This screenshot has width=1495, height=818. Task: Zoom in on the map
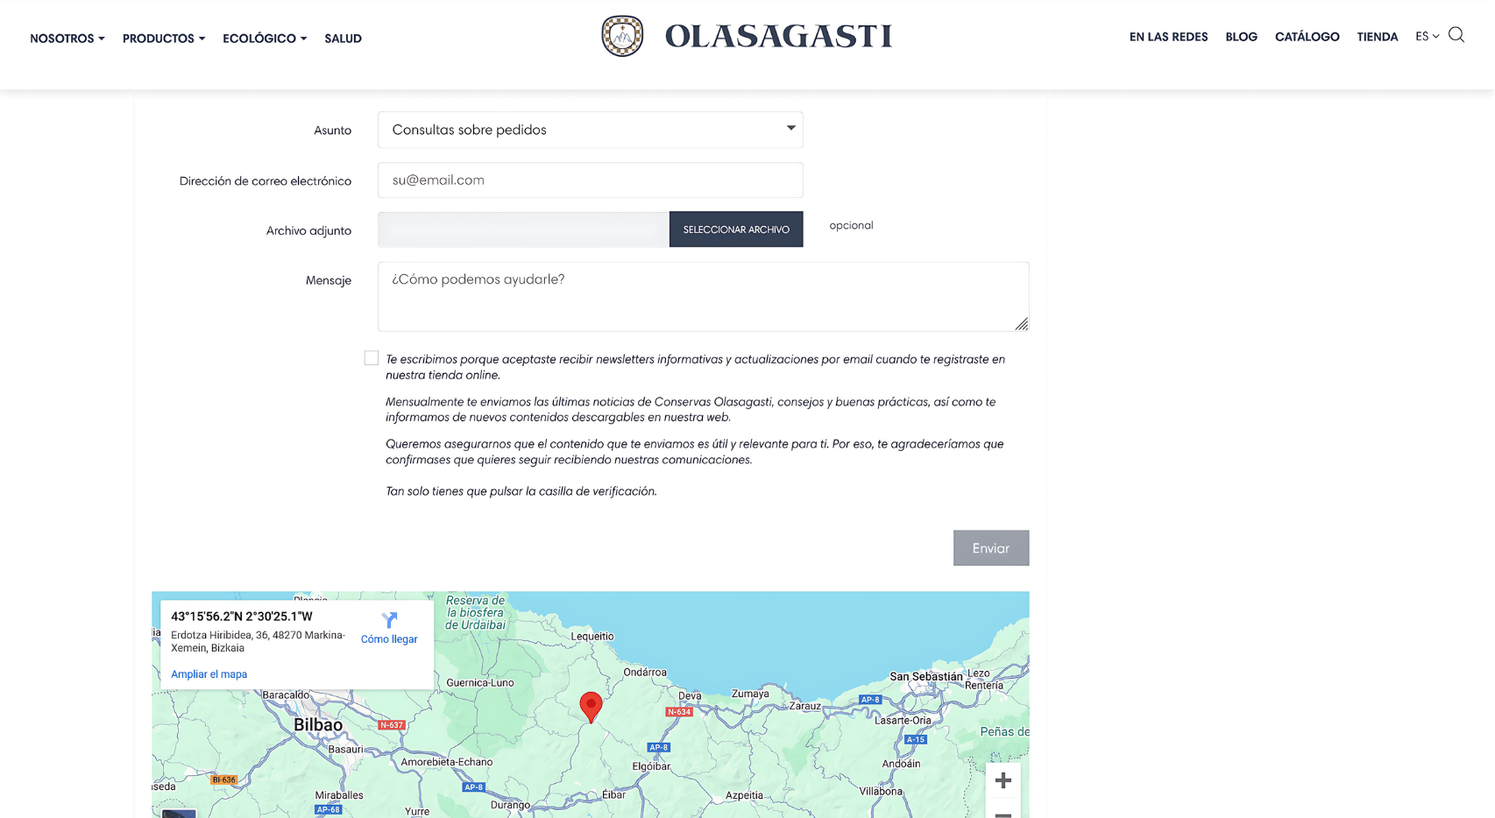click(1003, 779)
